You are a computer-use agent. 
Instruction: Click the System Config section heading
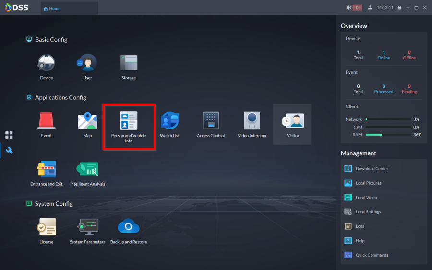click(54, 204)
